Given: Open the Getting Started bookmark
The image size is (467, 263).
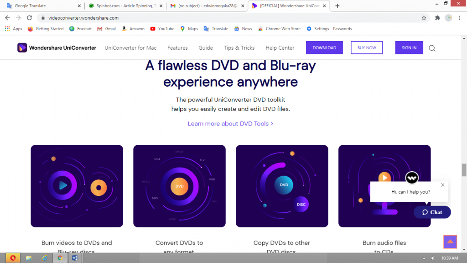Looking at the screenshot, I should (x=46, y=29).
